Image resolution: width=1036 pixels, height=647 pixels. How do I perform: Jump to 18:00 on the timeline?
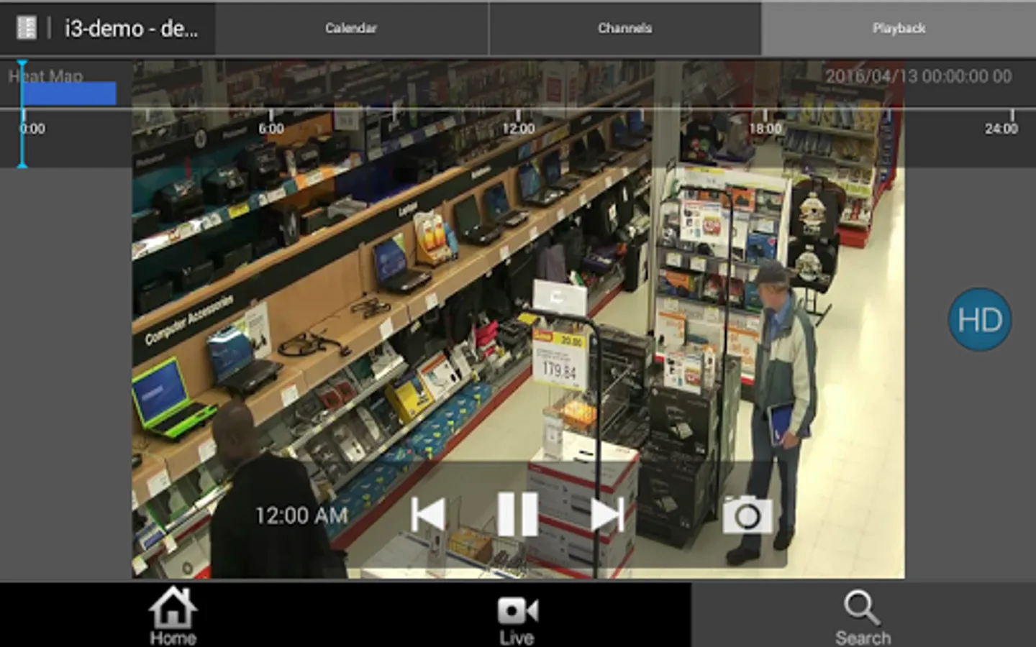pos(765,128)
